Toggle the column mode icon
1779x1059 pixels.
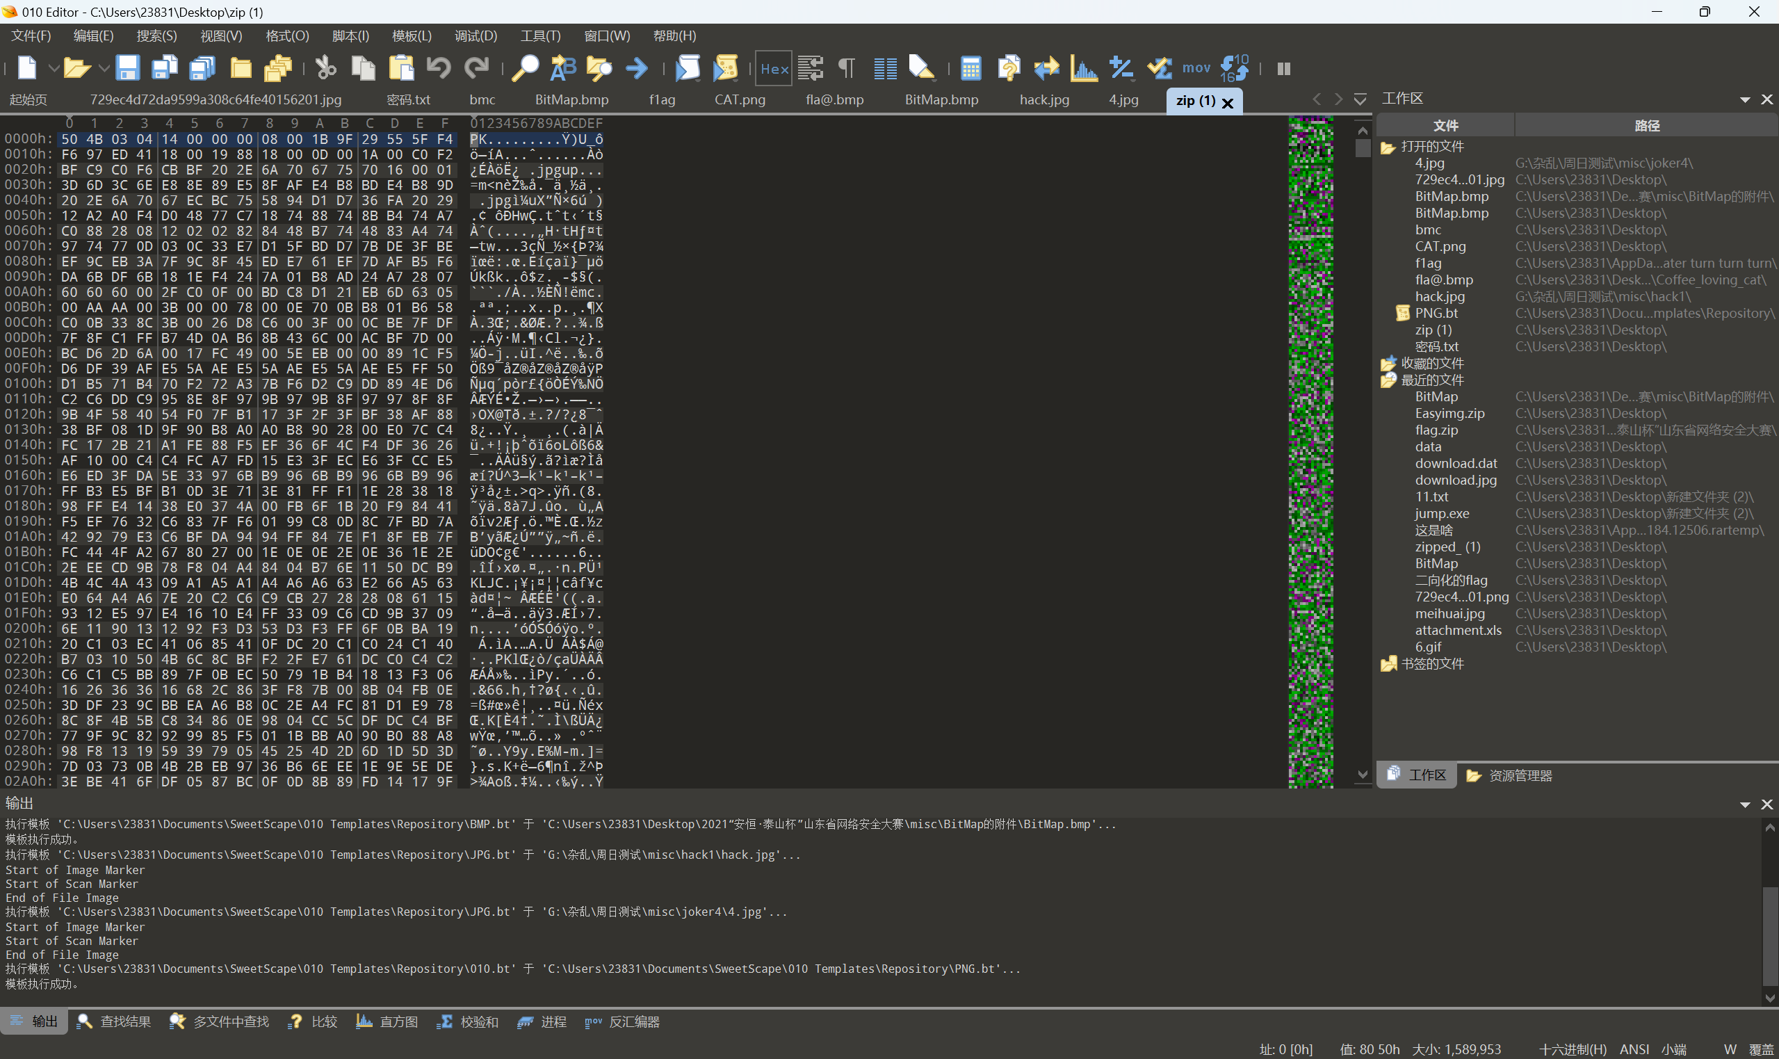[x=885, y=69]
